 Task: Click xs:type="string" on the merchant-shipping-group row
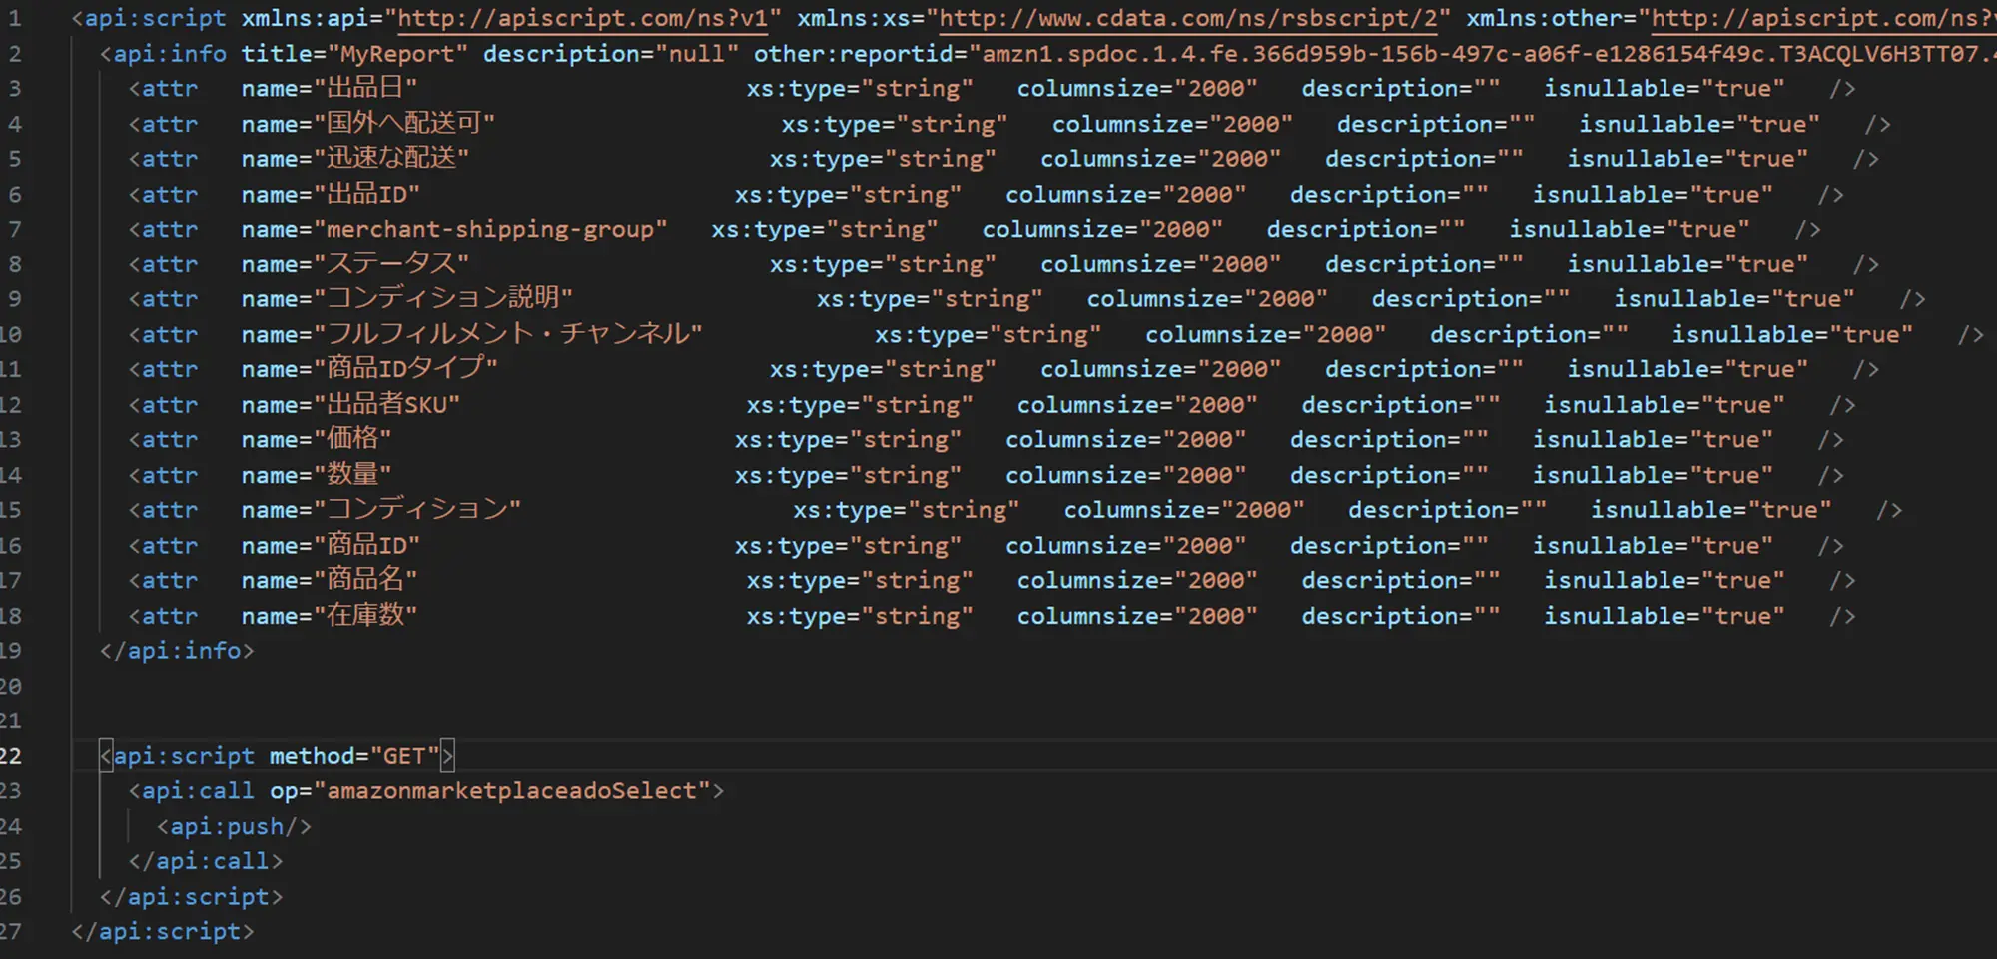coord(825,230)
